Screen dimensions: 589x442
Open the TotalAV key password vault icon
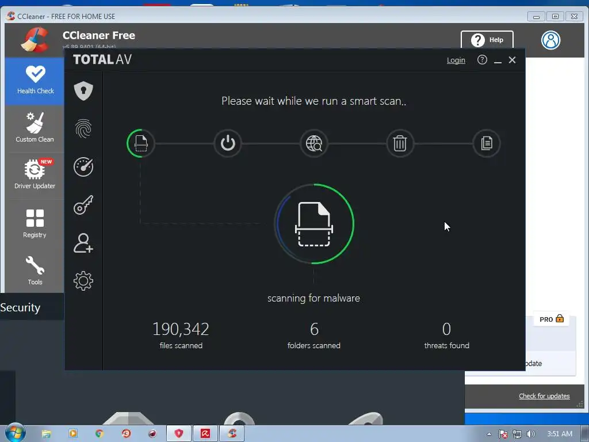point(83,205)
